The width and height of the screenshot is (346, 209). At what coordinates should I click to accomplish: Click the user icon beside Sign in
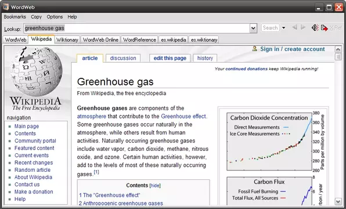pyautogui.click(x=254, y=49)
